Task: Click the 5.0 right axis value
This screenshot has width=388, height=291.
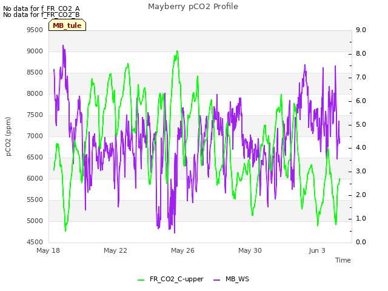Action: [x=361, y=124]
